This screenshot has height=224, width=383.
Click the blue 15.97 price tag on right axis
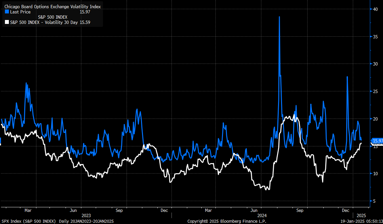click(377, 141)
